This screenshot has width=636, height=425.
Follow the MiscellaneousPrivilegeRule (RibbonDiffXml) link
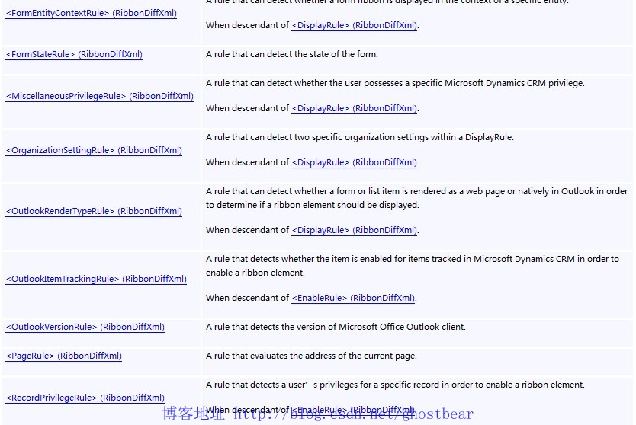(x=100, y=96)
